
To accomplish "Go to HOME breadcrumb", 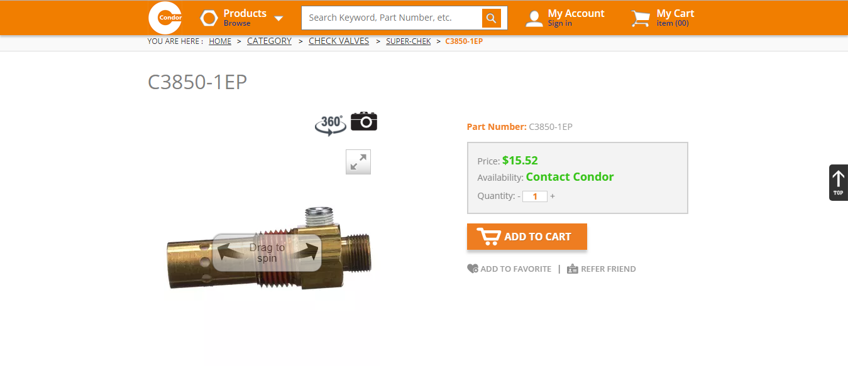I will [x=220, y=41].
